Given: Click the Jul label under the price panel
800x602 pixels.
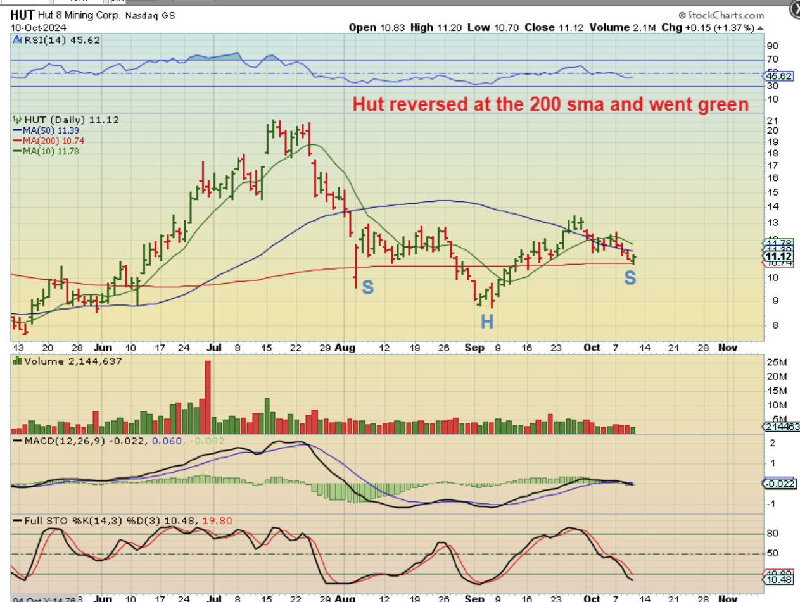Looking at the screenshot, I should click(215, 348).
